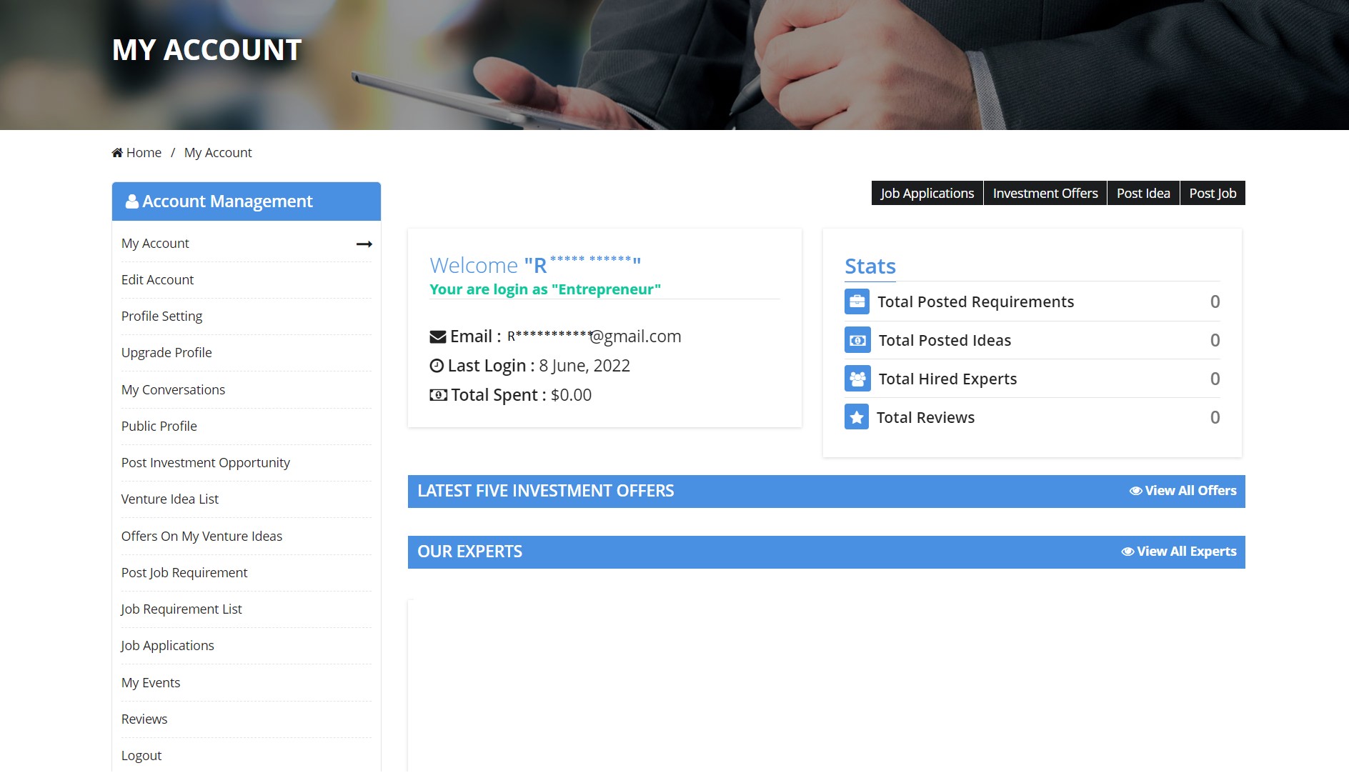Screen dimensions: 1349x773
Task: Click the arrow next to My Account
Action: 364,244
